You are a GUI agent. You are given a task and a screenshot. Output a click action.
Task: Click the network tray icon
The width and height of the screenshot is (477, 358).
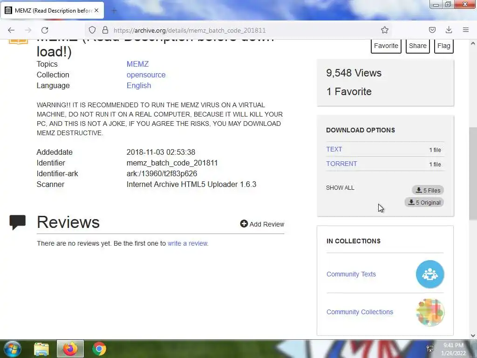point(430,349)
